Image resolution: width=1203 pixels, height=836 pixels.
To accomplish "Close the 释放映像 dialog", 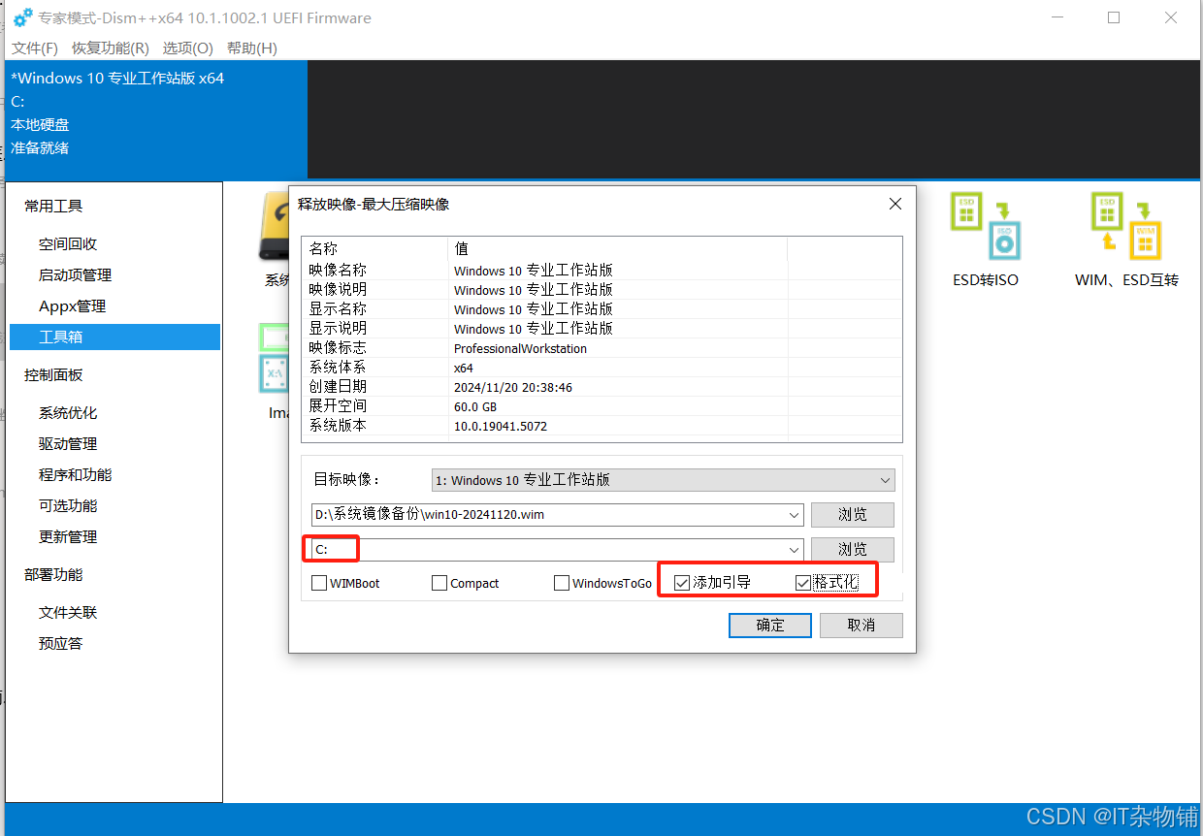I will [x=895, y=205].
